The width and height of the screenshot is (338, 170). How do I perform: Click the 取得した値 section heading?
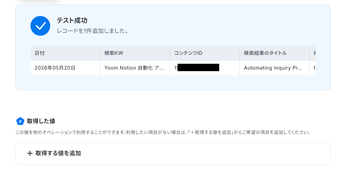41,121
